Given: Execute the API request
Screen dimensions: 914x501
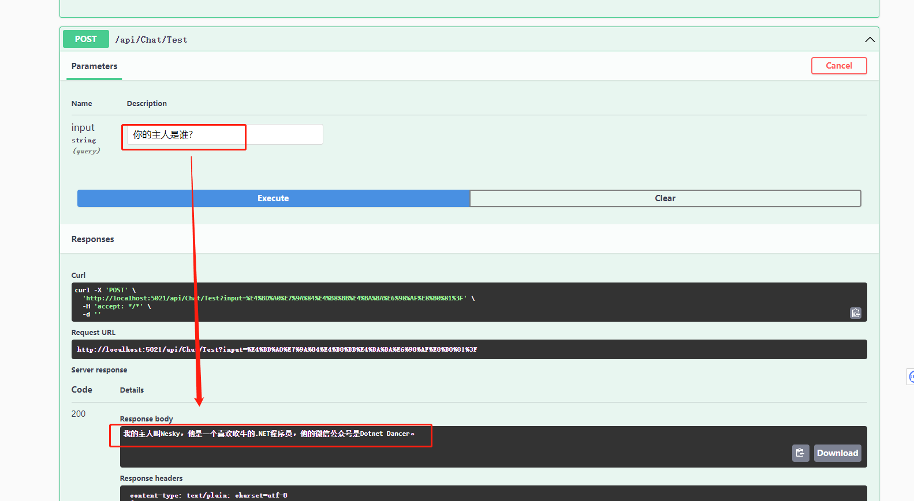Looking at the screenshot, I should click(274, 198).
